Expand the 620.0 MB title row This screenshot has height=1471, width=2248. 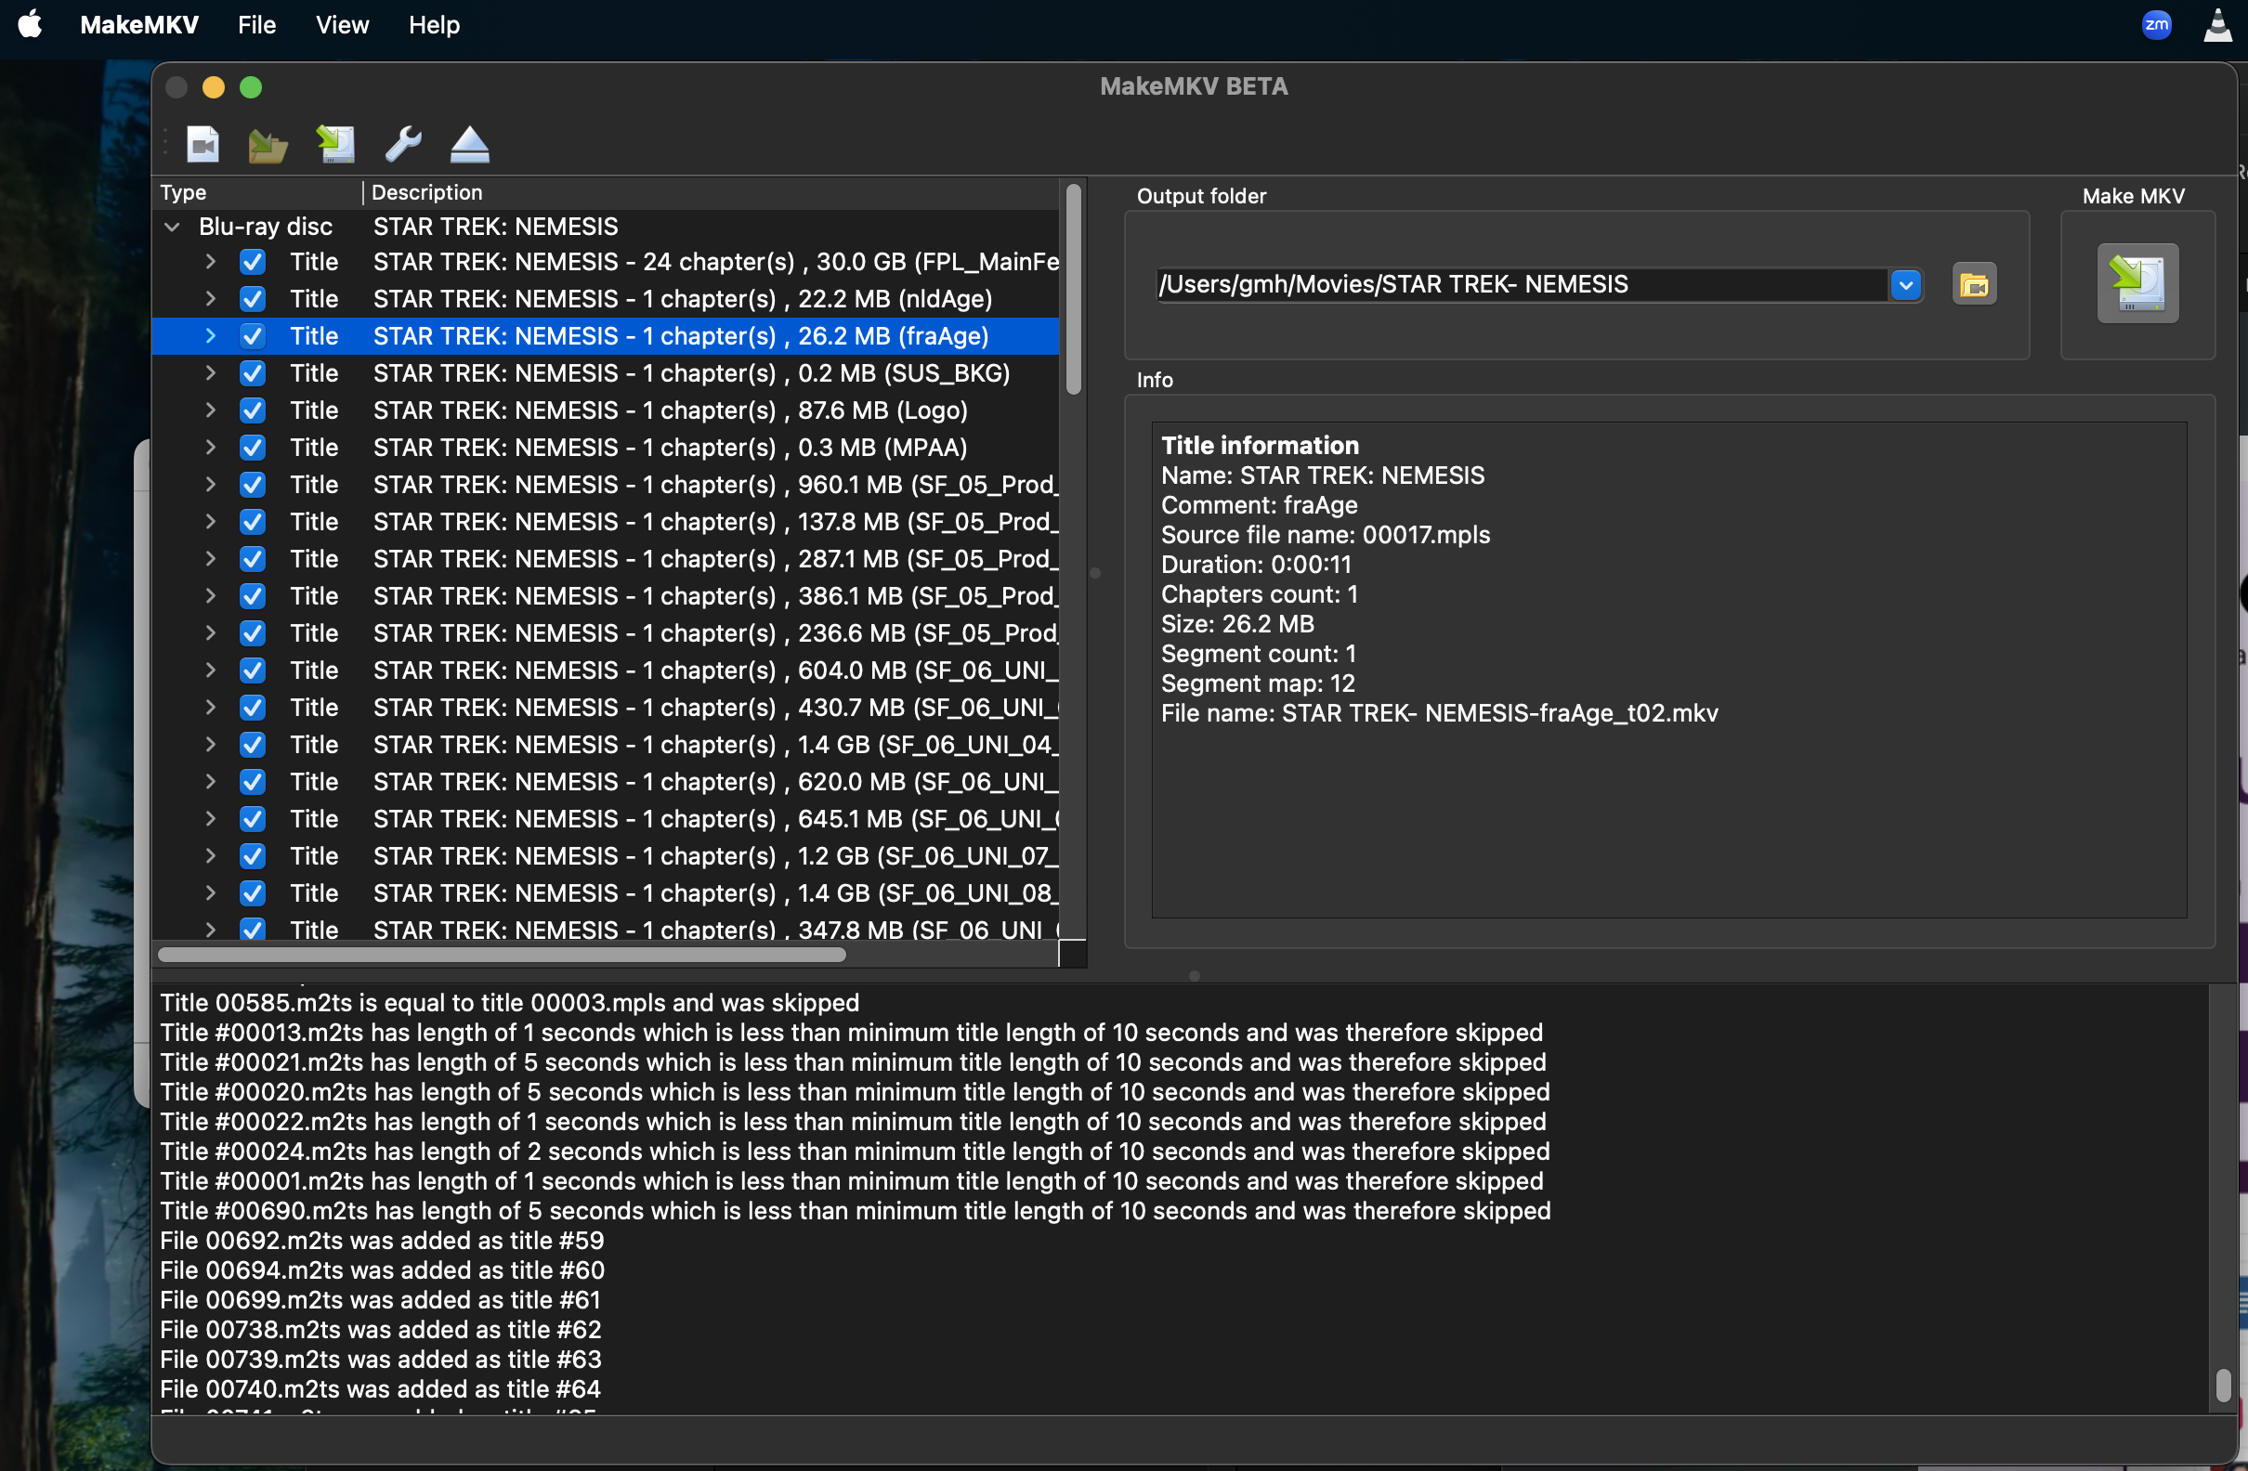[210, 782]
